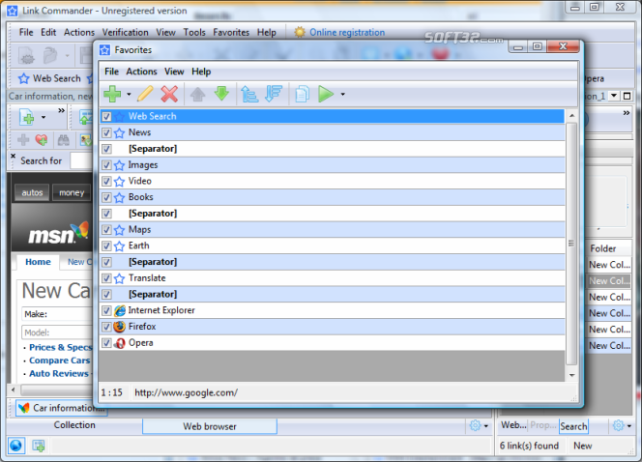The height and width of the screenshot is (462, 642).
Task: Click the MSN butterfly icon on Car information tab
Action: click(24, 408)
